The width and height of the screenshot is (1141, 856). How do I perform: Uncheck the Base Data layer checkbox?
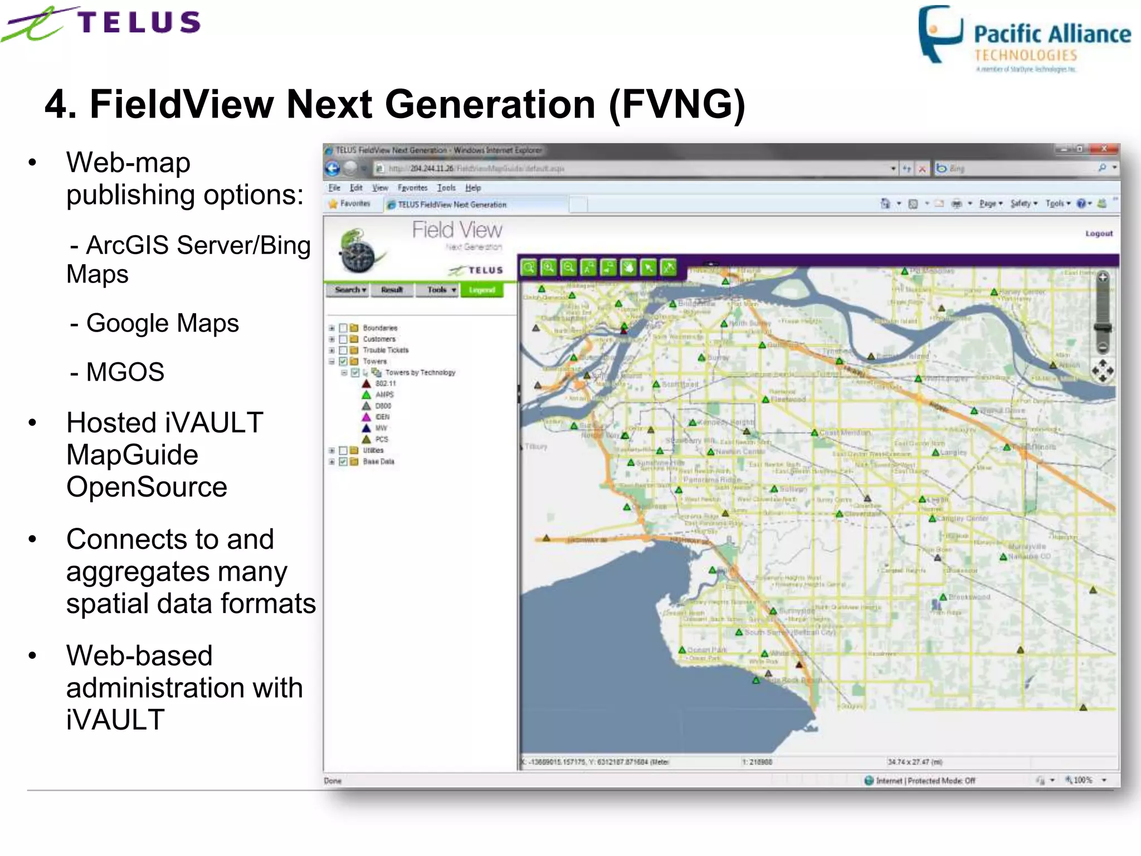click(x=343, y=461)
